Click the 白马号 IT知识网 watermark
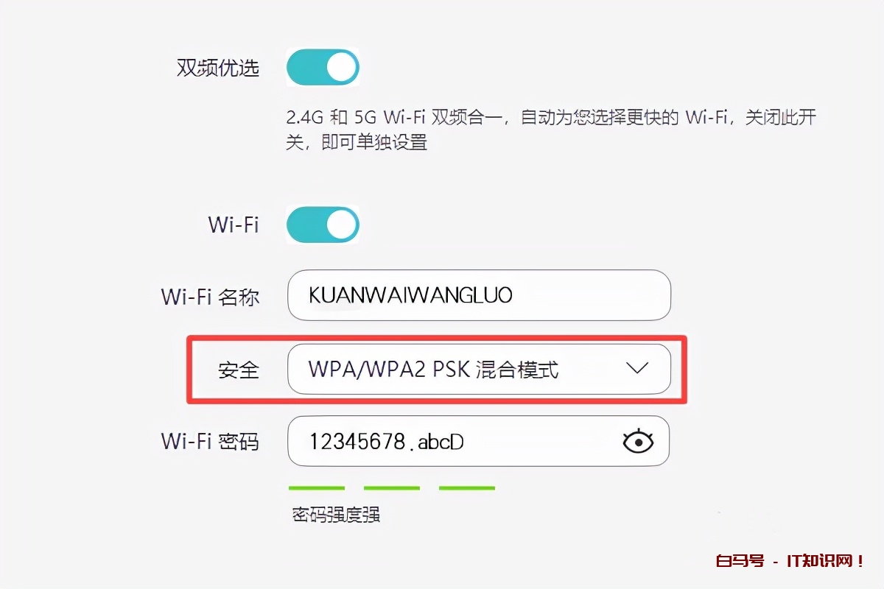The width and height of the screenshot is (884, 589). 790,561
